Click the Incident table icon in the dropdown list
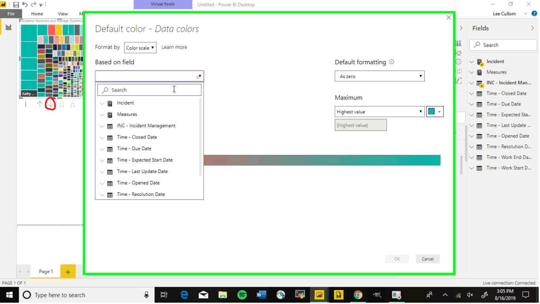This screenshot has width=540, height=304. click(110, 103)
